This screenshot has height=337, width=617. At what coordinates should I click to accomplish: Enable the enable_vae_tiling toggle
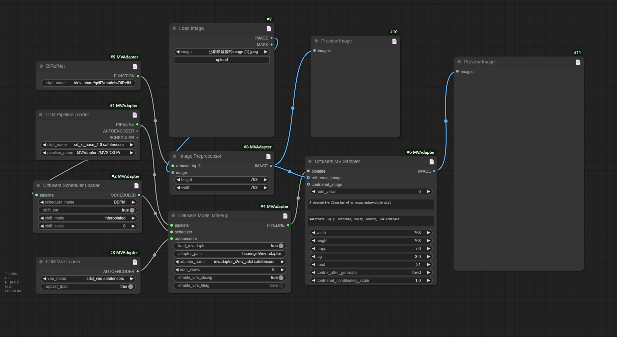coord(281,286)
